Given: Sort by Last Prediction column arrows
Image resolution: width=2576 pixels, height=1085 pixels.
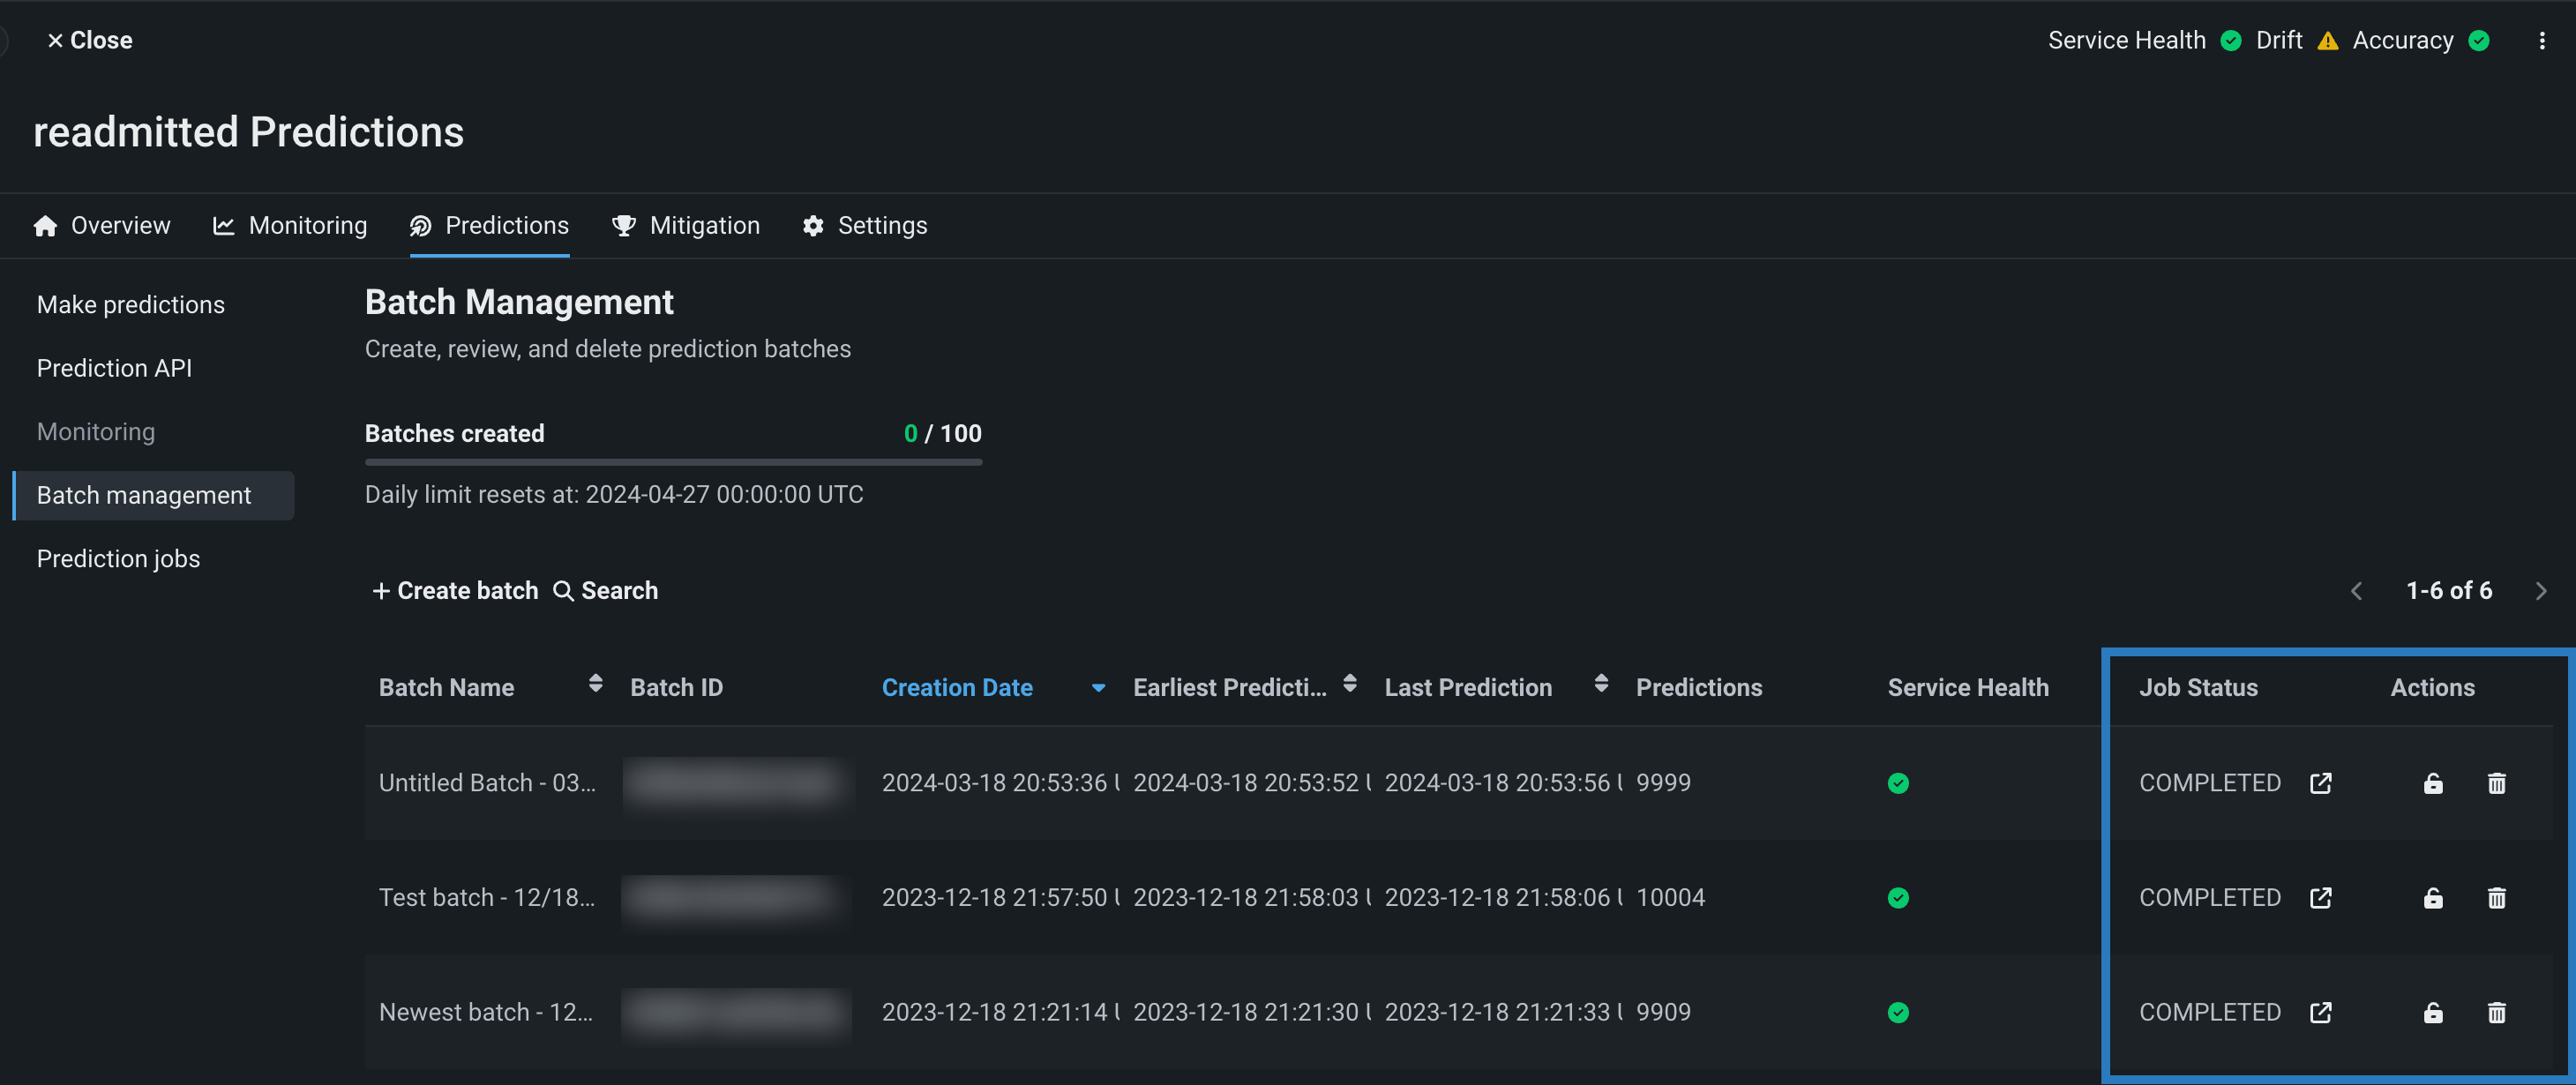Looking at the screenshot, I should tap(1600, 684).
